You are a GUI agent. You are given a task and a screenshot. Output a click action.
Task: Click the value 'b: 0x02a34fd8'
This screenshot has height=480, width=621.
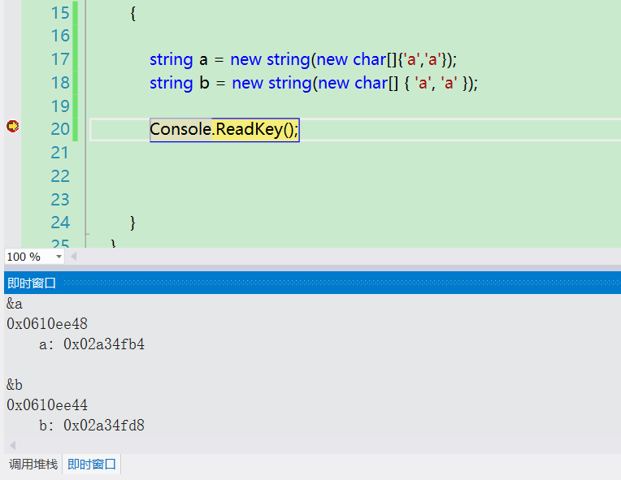click(x=92, y=426)
